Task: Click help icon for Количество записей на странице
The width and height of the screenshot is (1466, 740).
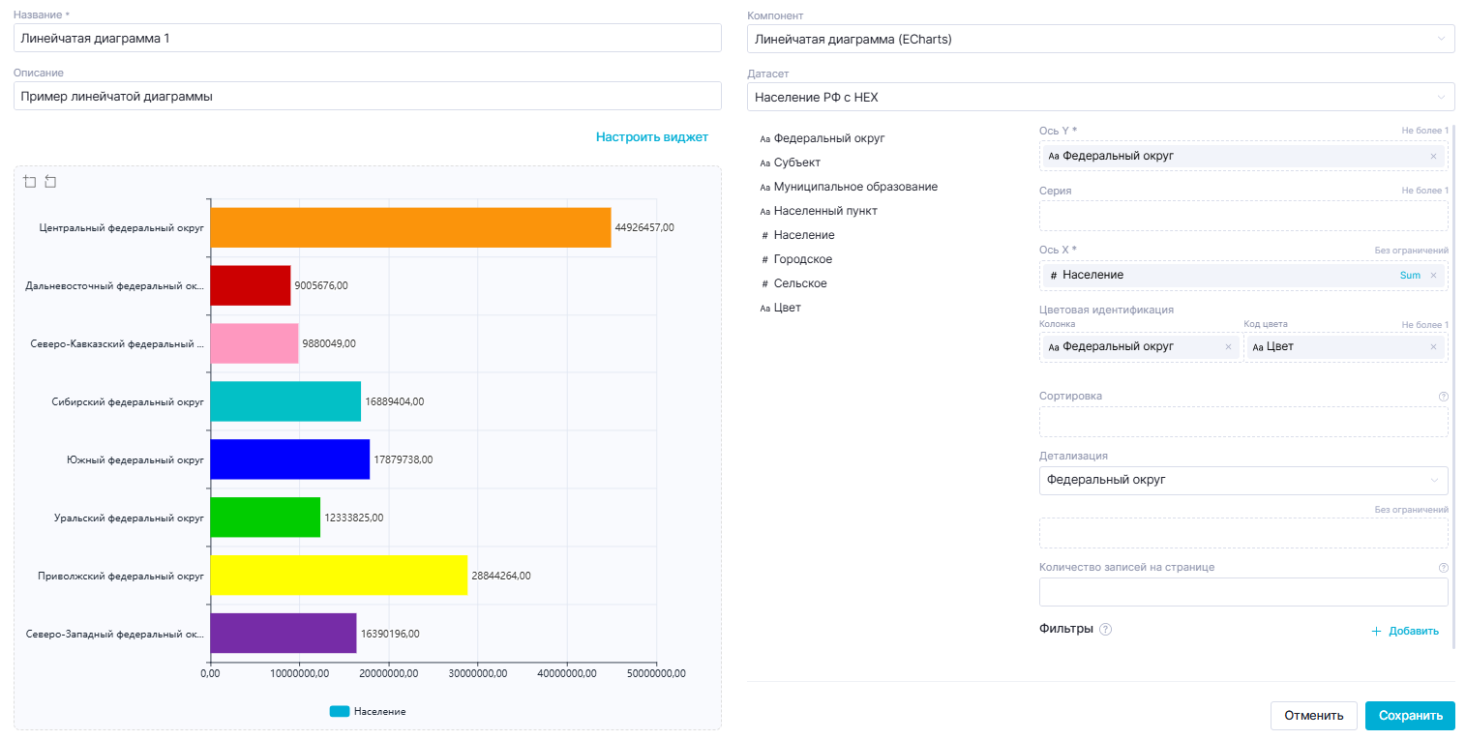Action: [x=1443, y=568]
